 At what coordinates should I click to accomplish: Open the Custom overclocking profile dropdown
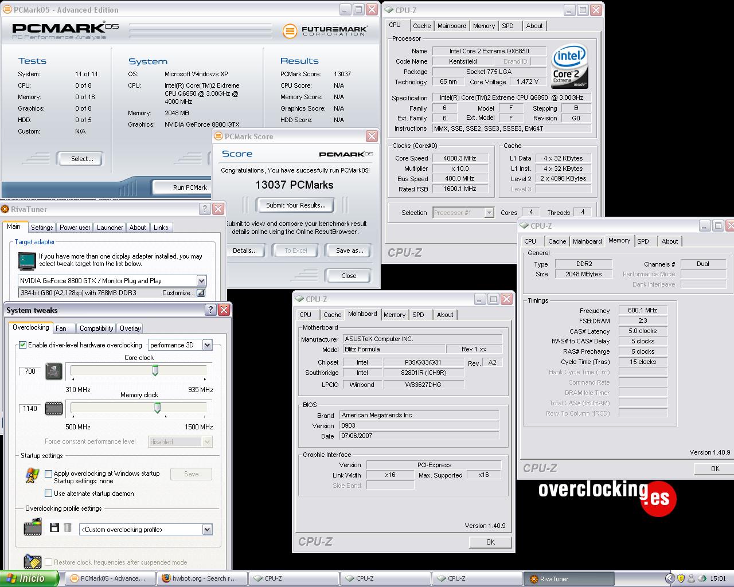point(207,530)
